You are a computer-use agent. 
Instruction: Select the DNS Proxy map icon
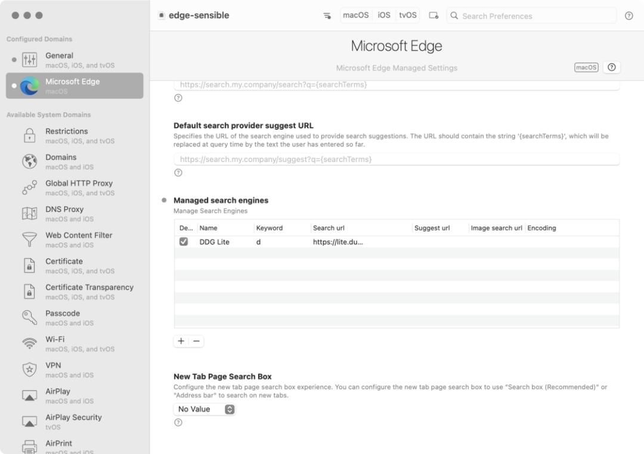[x=30, y=213]
